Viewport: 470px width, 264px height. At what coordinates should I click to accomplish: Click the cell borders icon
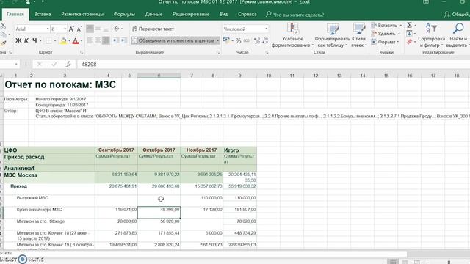(49, 41)
